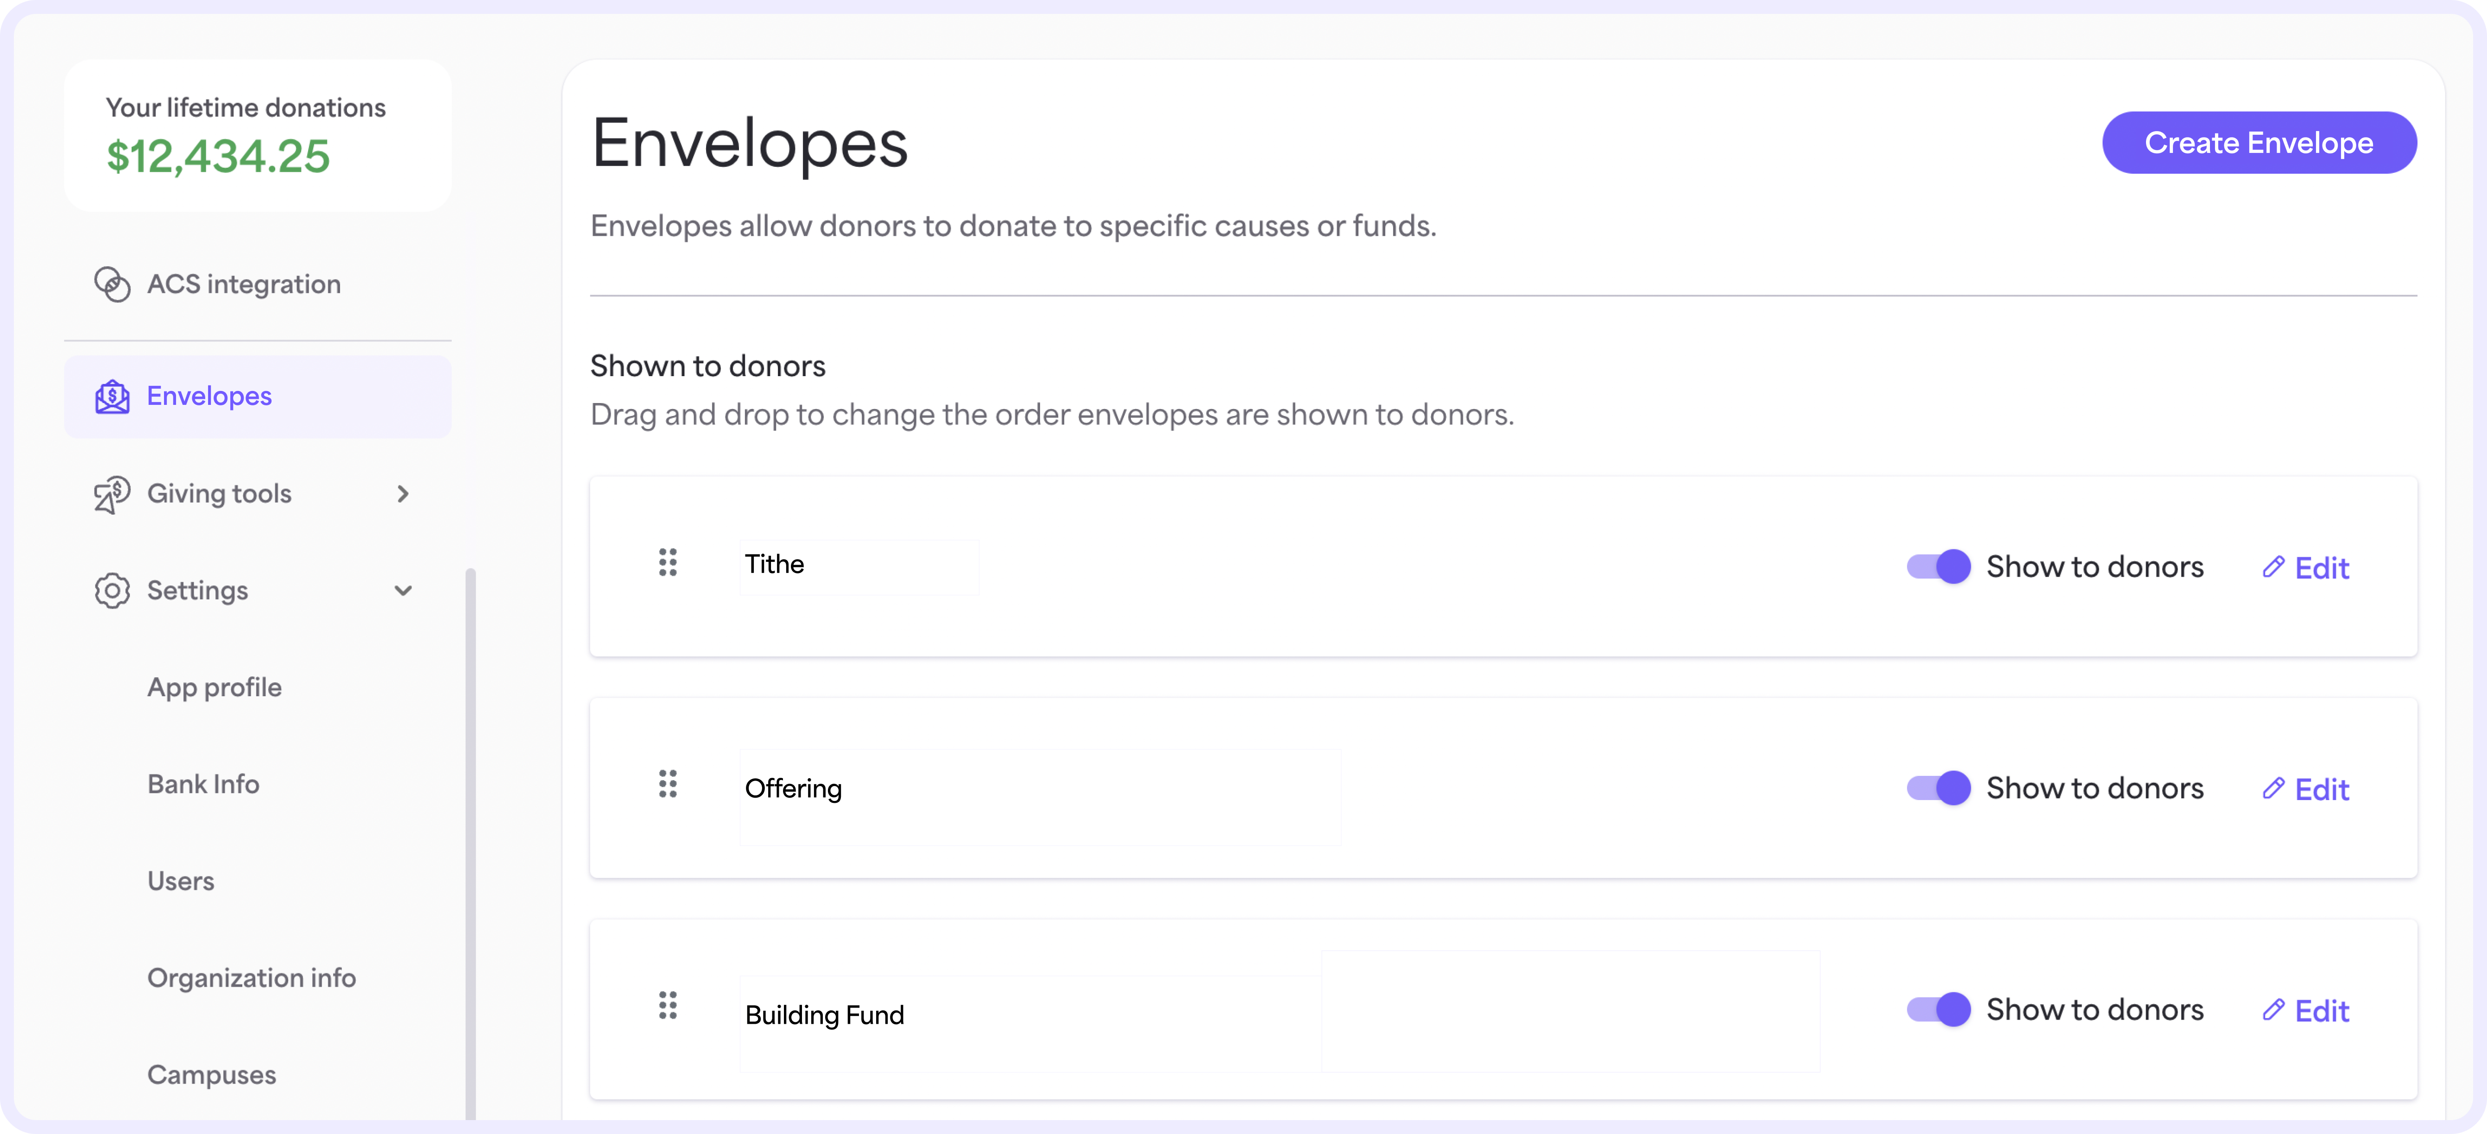Image resolution: width=2487 pixels, height=1134 pixels.
Task: Edit the Building Fund envelope
Action: click(2306, 1010)
